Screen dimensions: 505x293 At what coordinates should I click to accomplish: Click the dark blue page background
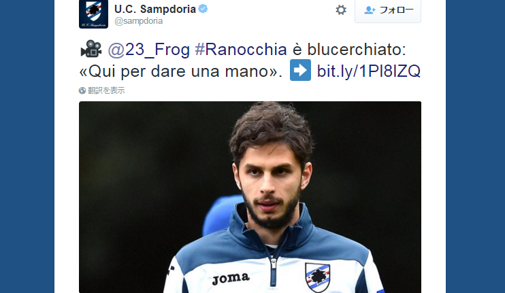tap(27, 146)
